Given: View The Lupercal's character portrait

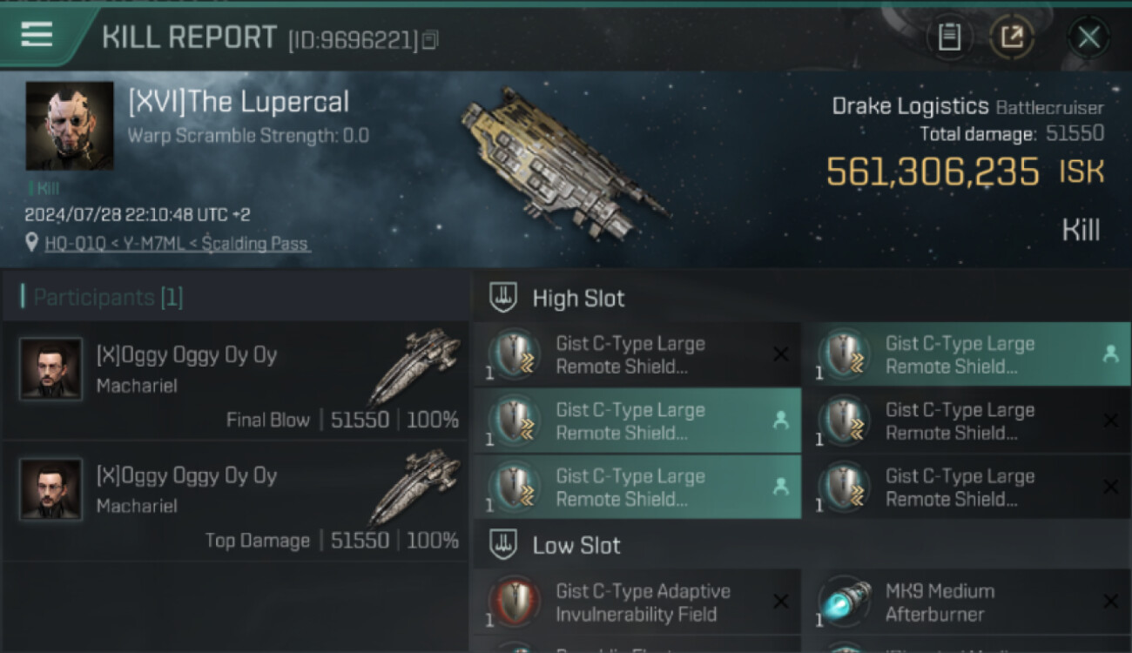Looking at the screenshot, I should point(70,126).
